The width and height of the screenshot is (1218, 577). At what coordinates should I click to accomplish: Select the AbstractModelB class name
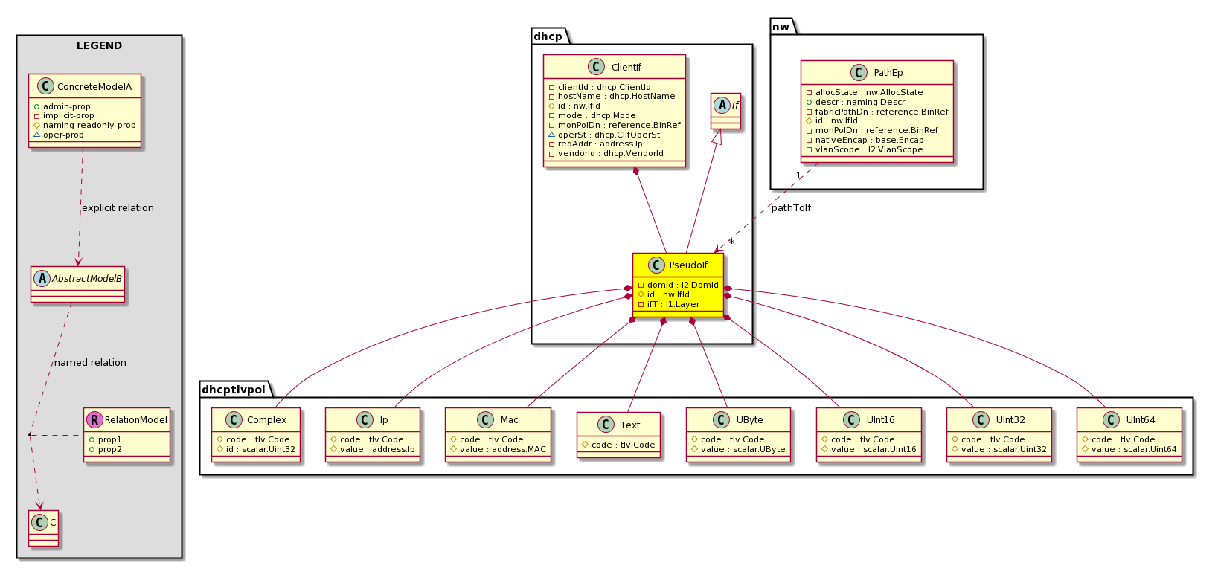coord(87,278)
